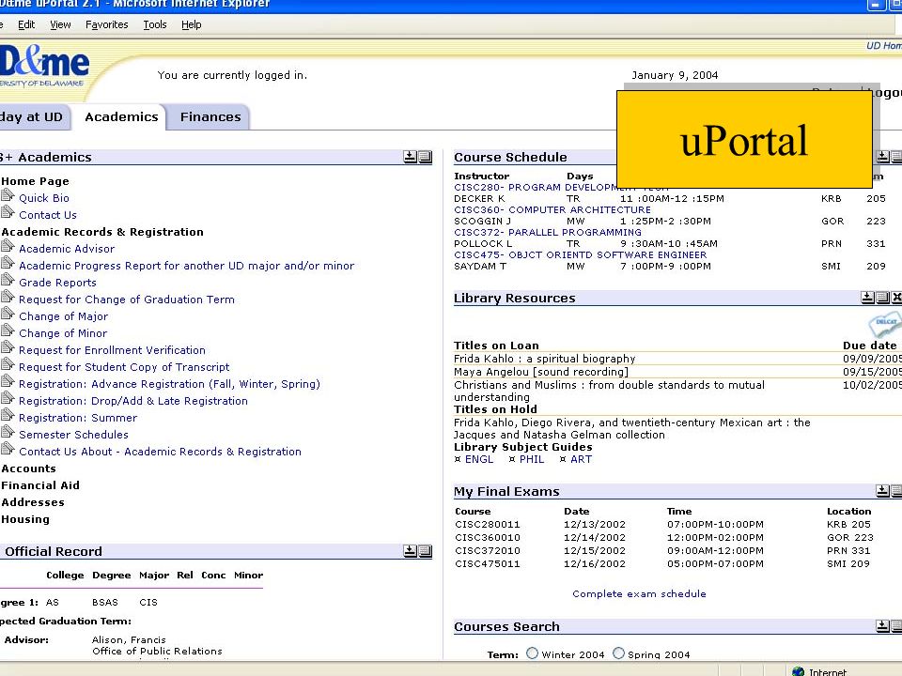Select the Spring 2004 term option
Viewport: 902px width, 676px height.
click(618, 653)
